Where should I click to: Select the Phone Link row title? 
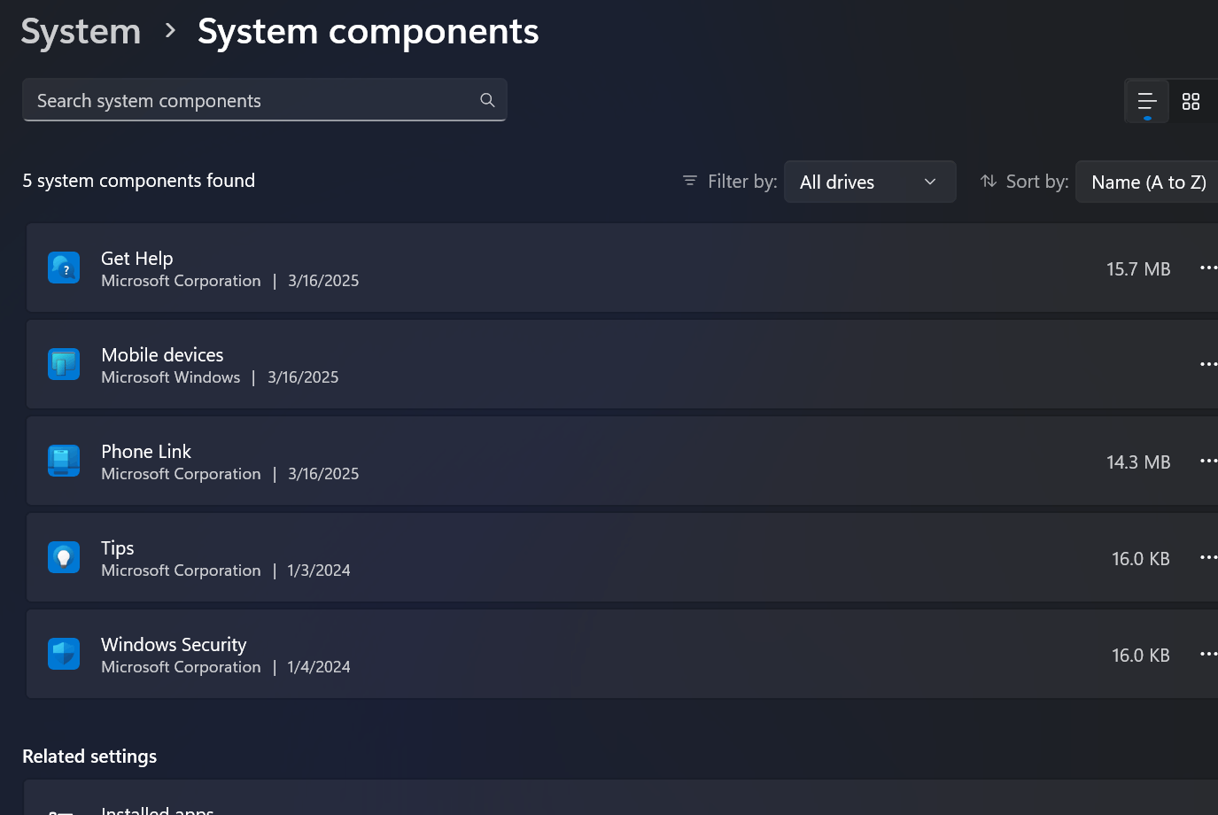[146, 452]
